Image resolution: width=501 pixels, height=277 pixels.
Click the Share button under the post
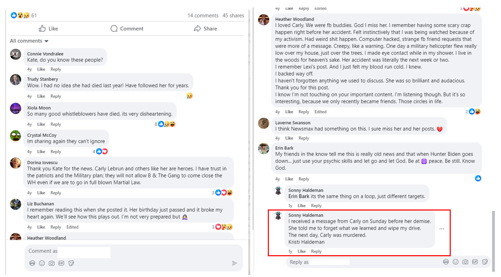coord(205,29)
